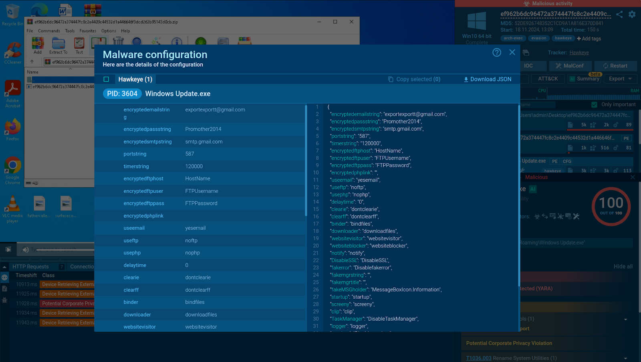Click Copy selected (0) button

(x=414, y=79)
